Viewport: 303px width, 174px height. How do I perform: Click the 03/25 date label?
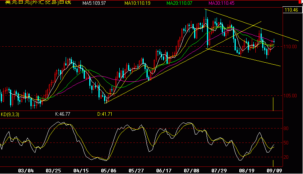pyautogui.click(x=53, y=170)
